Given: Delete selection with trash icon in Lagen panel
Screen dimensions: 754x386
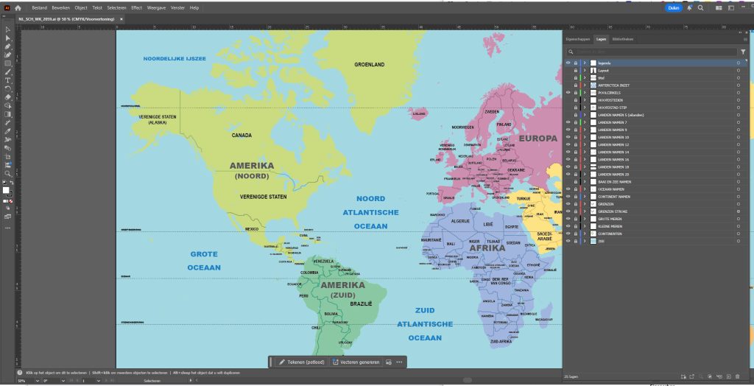Looking at the screenshot, I should pyautogui.click(x=738, y=376).
